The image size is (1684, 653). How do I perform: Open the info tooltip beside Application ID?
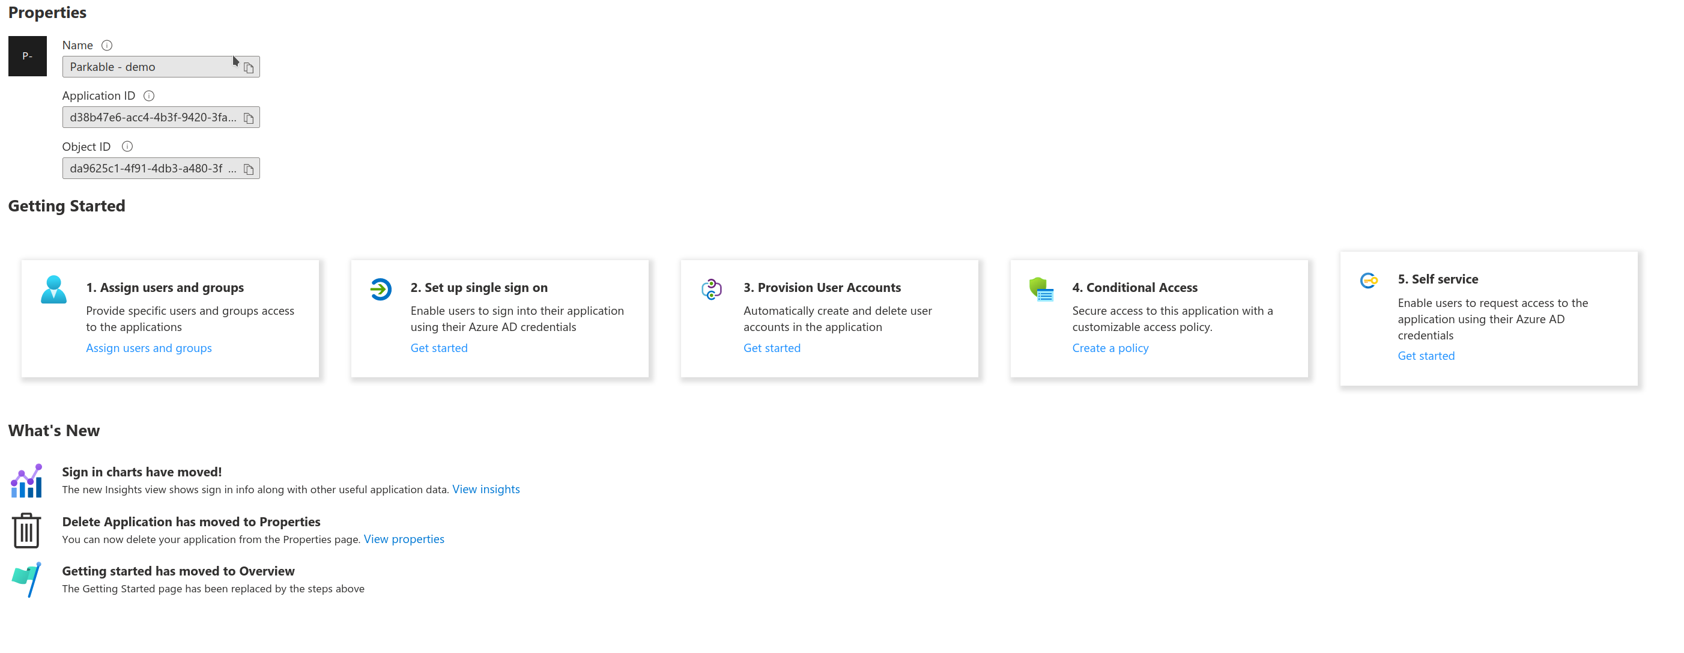click(148, 96)
